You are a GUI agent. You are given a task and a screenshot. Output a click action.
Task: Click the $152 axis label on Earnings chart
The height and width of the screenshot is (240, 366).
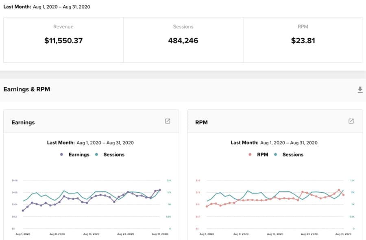[x=15, y=217]
